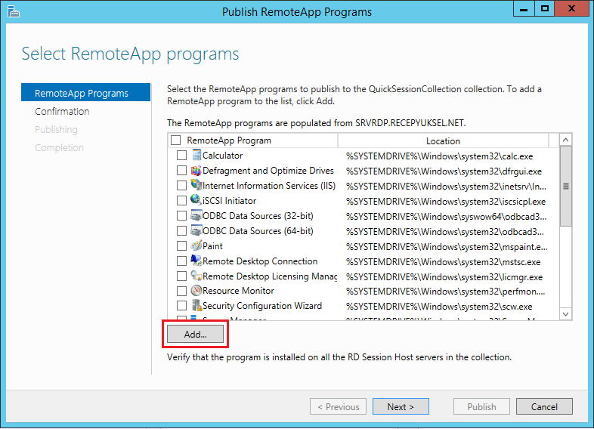Click the Remote Desktop Licensing Manager icon
The height and width of the screenshot is (429, 594).
click(196, 276)
